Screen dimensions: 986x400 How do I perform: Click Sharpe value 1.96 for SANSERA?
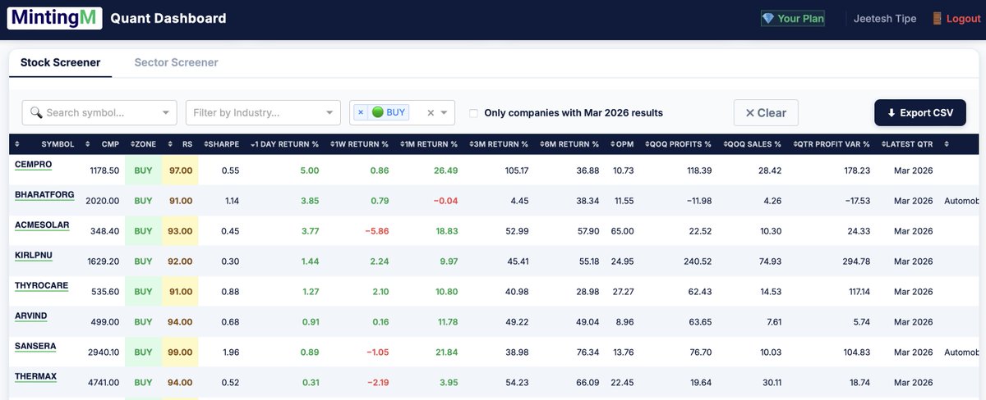click(230, 352)
